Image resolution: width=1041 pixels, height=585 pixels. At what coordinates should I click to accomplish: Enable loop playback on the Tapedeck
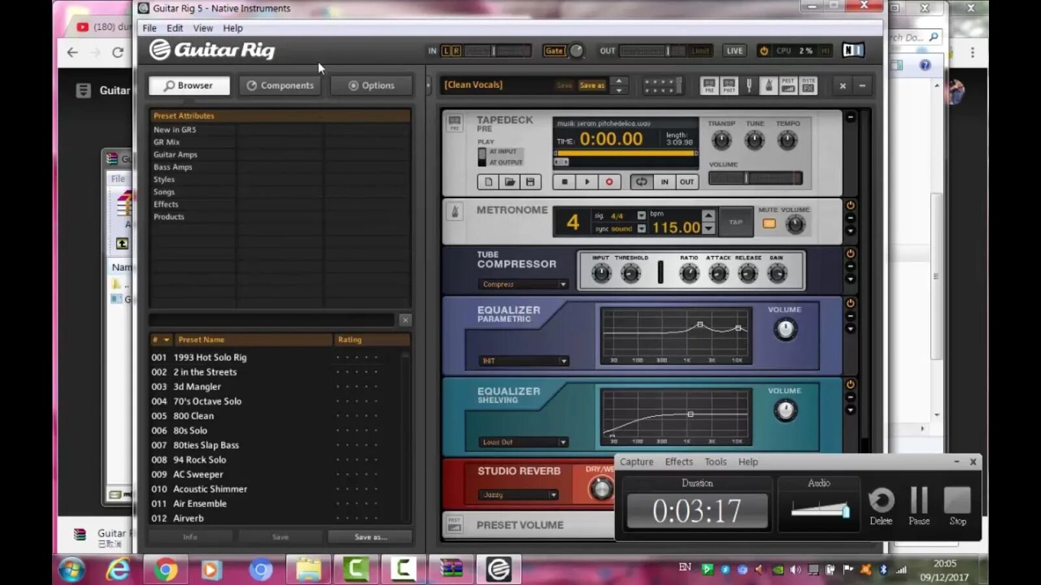pyautogui.click(x=641, y=182)
